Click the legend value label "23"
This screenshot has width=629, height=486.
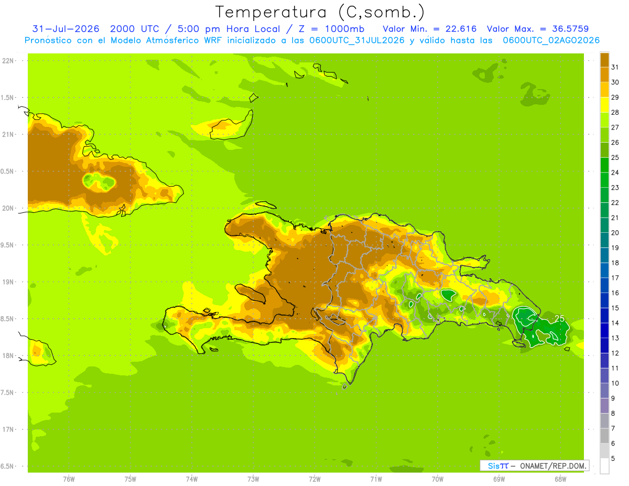[x=615, y=188]
